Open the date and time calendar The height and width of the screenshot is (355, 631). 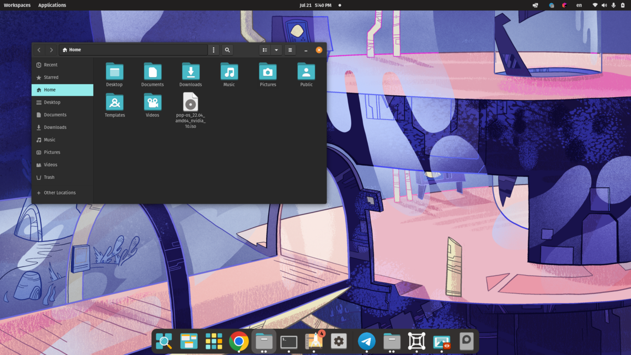pos(315,5)
